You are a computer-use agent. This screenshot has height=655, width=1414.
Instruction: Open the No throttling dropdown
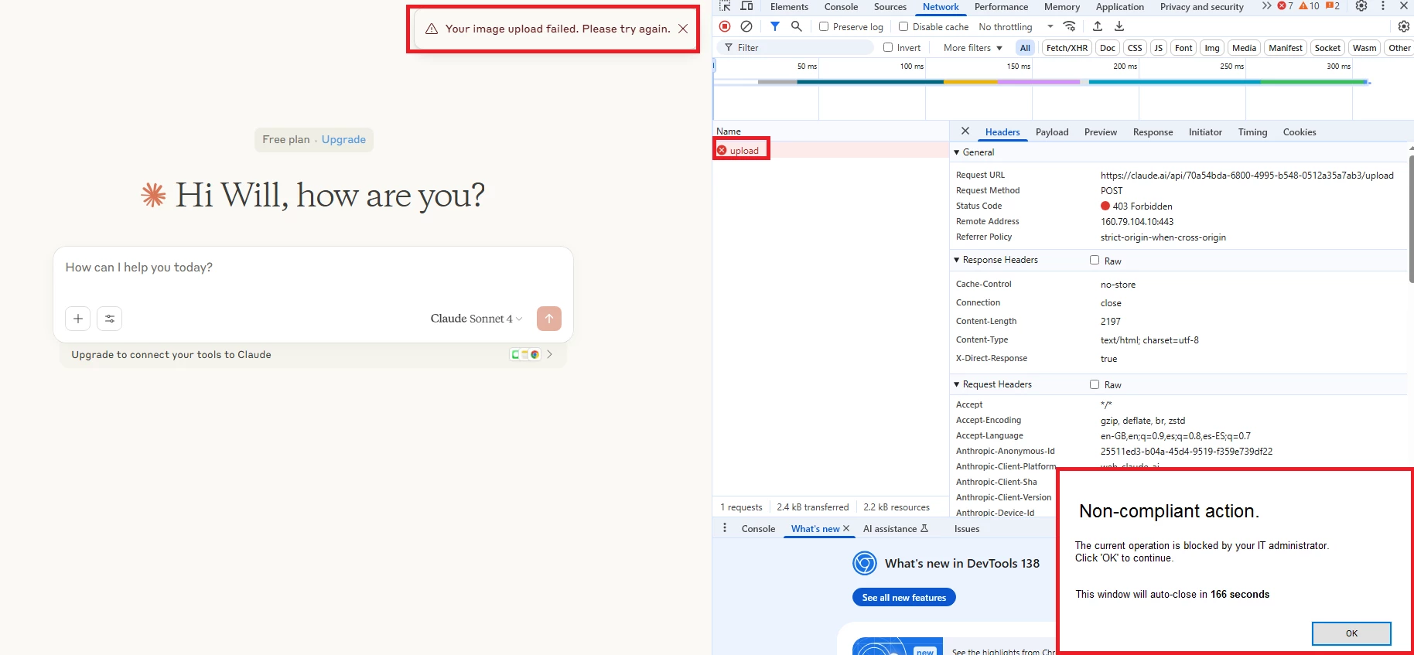1016,27
